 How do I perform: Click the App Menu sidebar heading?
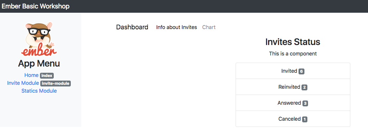[x=39, y=64]
